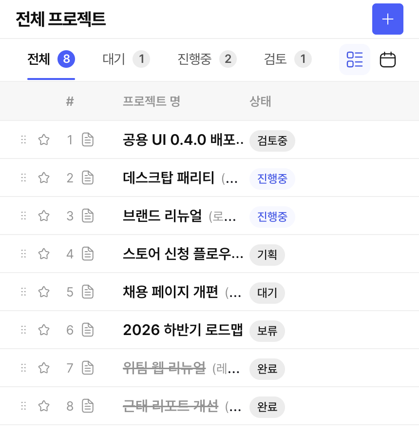Open the 대기 tab
419x435 pixels.
pos(126,59)
